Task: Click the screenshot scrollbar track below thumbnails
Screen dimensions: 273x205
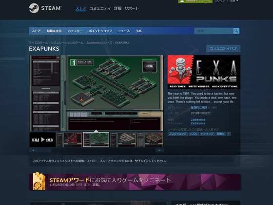Action: point(97,150)
